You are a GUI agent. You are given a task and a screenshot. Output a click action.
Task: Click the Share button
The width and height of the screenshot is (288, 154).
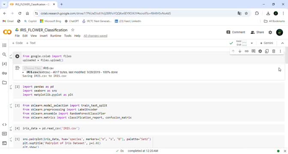click(257, 32)
